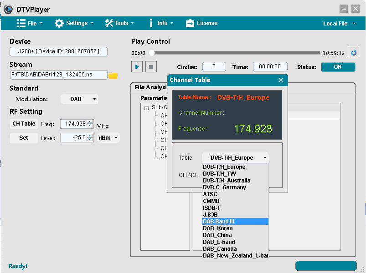Screen dimensions: 366x273
Task: Click the teal progress bar at bottom right
Action: click(x=326, y=266)
